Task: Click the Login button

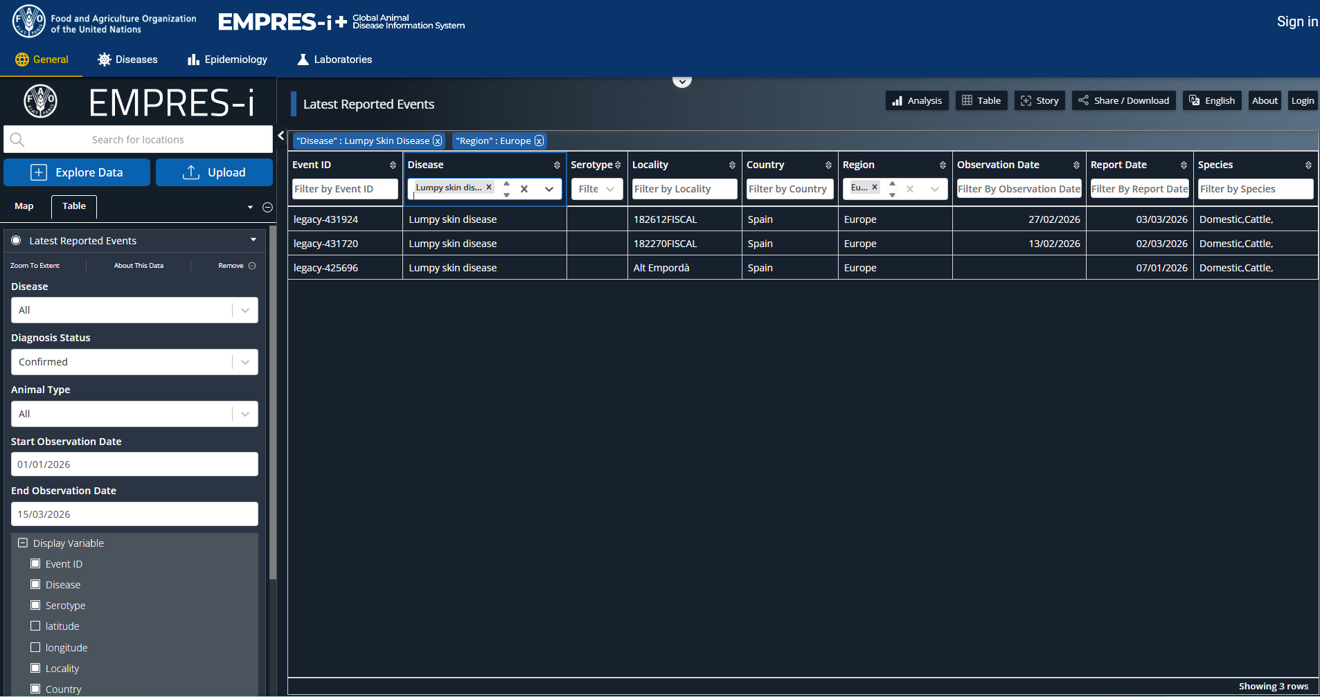Action: click(x=1302, y=100)
